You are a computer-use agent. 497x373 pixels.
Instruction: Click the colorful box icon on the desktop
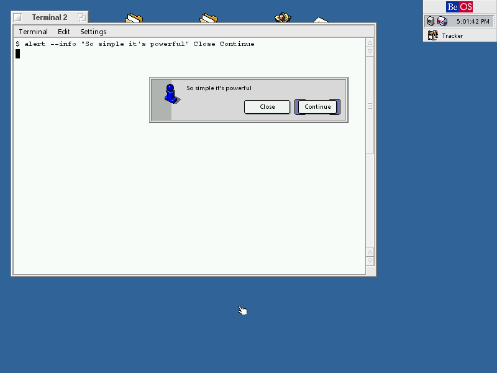[283, 17]
